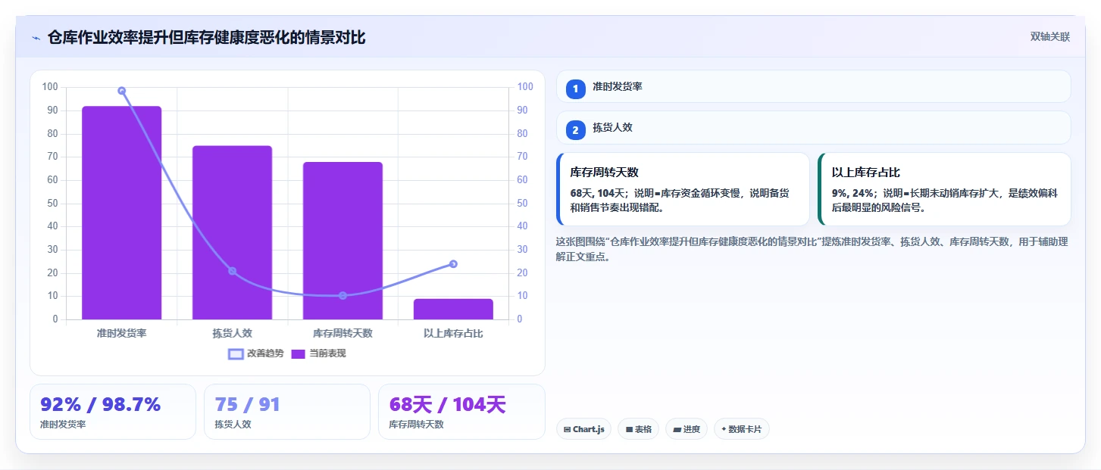Click the line point on 拣货人效 bar

tap(232, 271)
